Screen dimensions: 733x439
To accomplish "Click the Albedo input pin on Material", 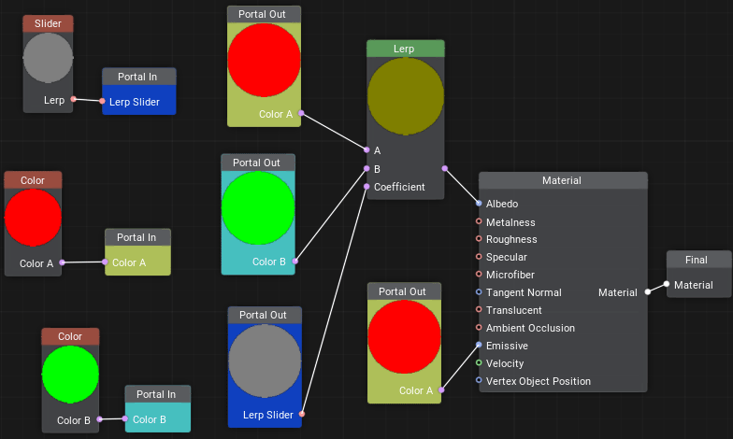I will point(479,204).
